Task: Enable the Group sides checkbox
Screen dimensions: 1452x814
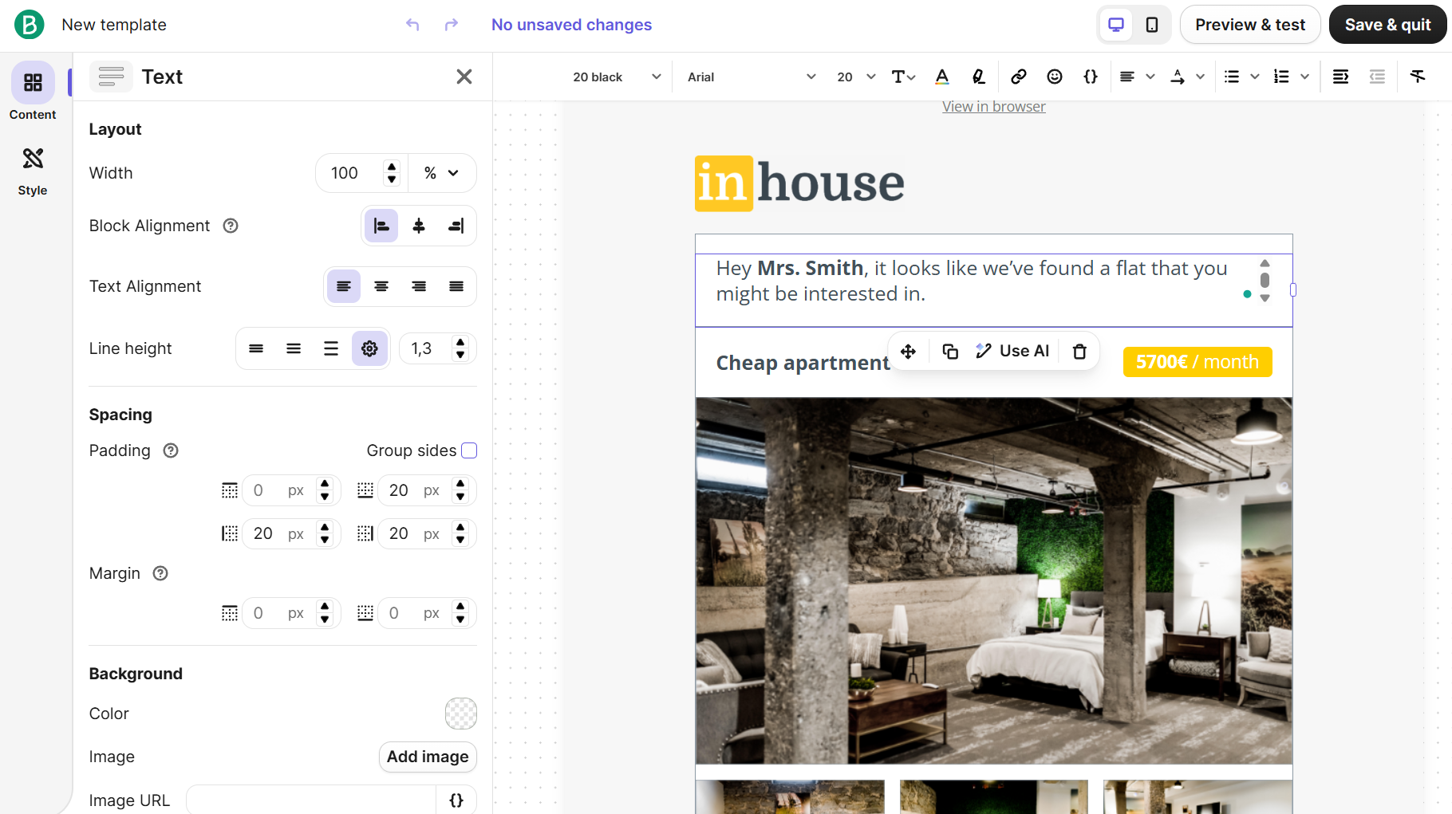Action: tap(470, 450)
